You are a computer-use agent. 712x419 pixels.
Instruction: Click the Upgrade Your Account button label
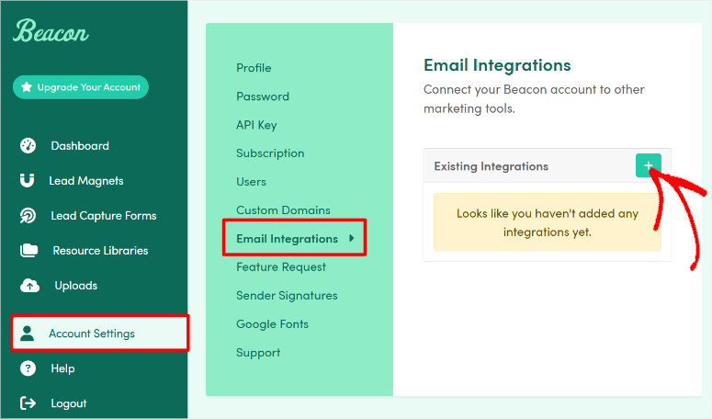[x=89, y=87]
